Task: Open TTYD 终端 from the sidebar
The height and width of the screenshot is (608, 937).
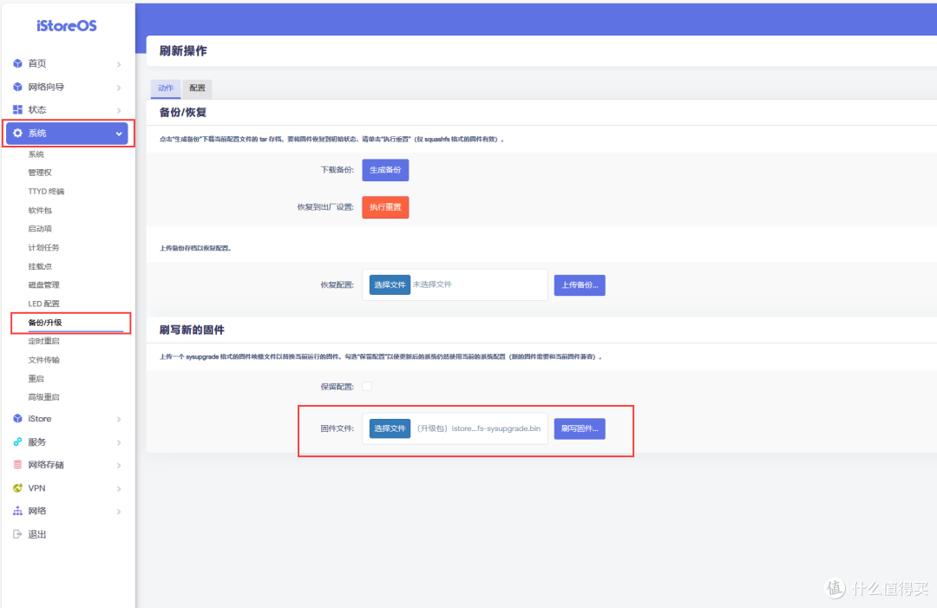Action: point(46,192)
